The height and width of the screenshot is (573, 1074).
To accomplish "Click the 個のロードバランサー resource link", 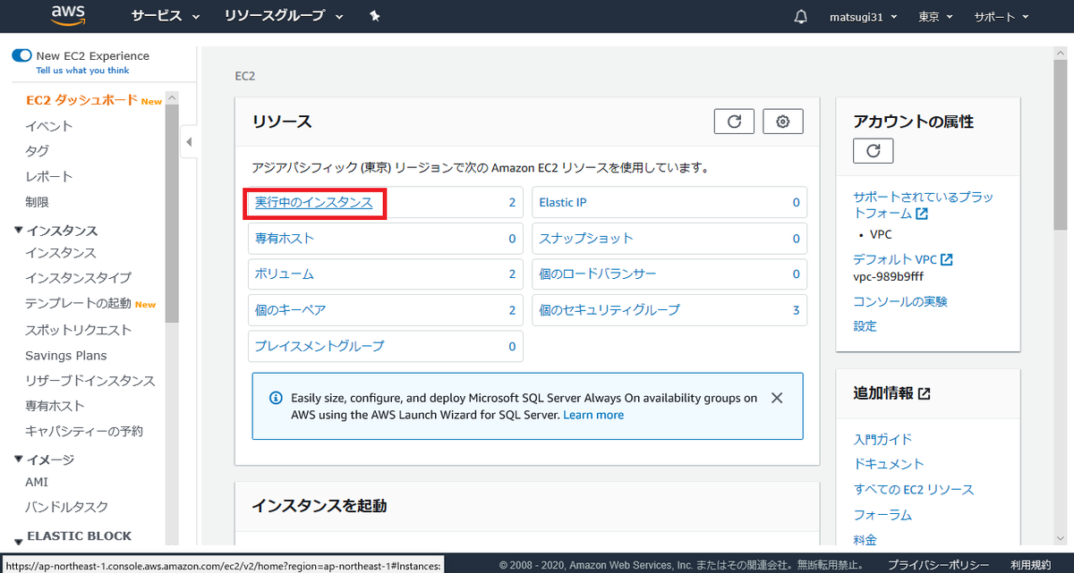I will (598, 274).
